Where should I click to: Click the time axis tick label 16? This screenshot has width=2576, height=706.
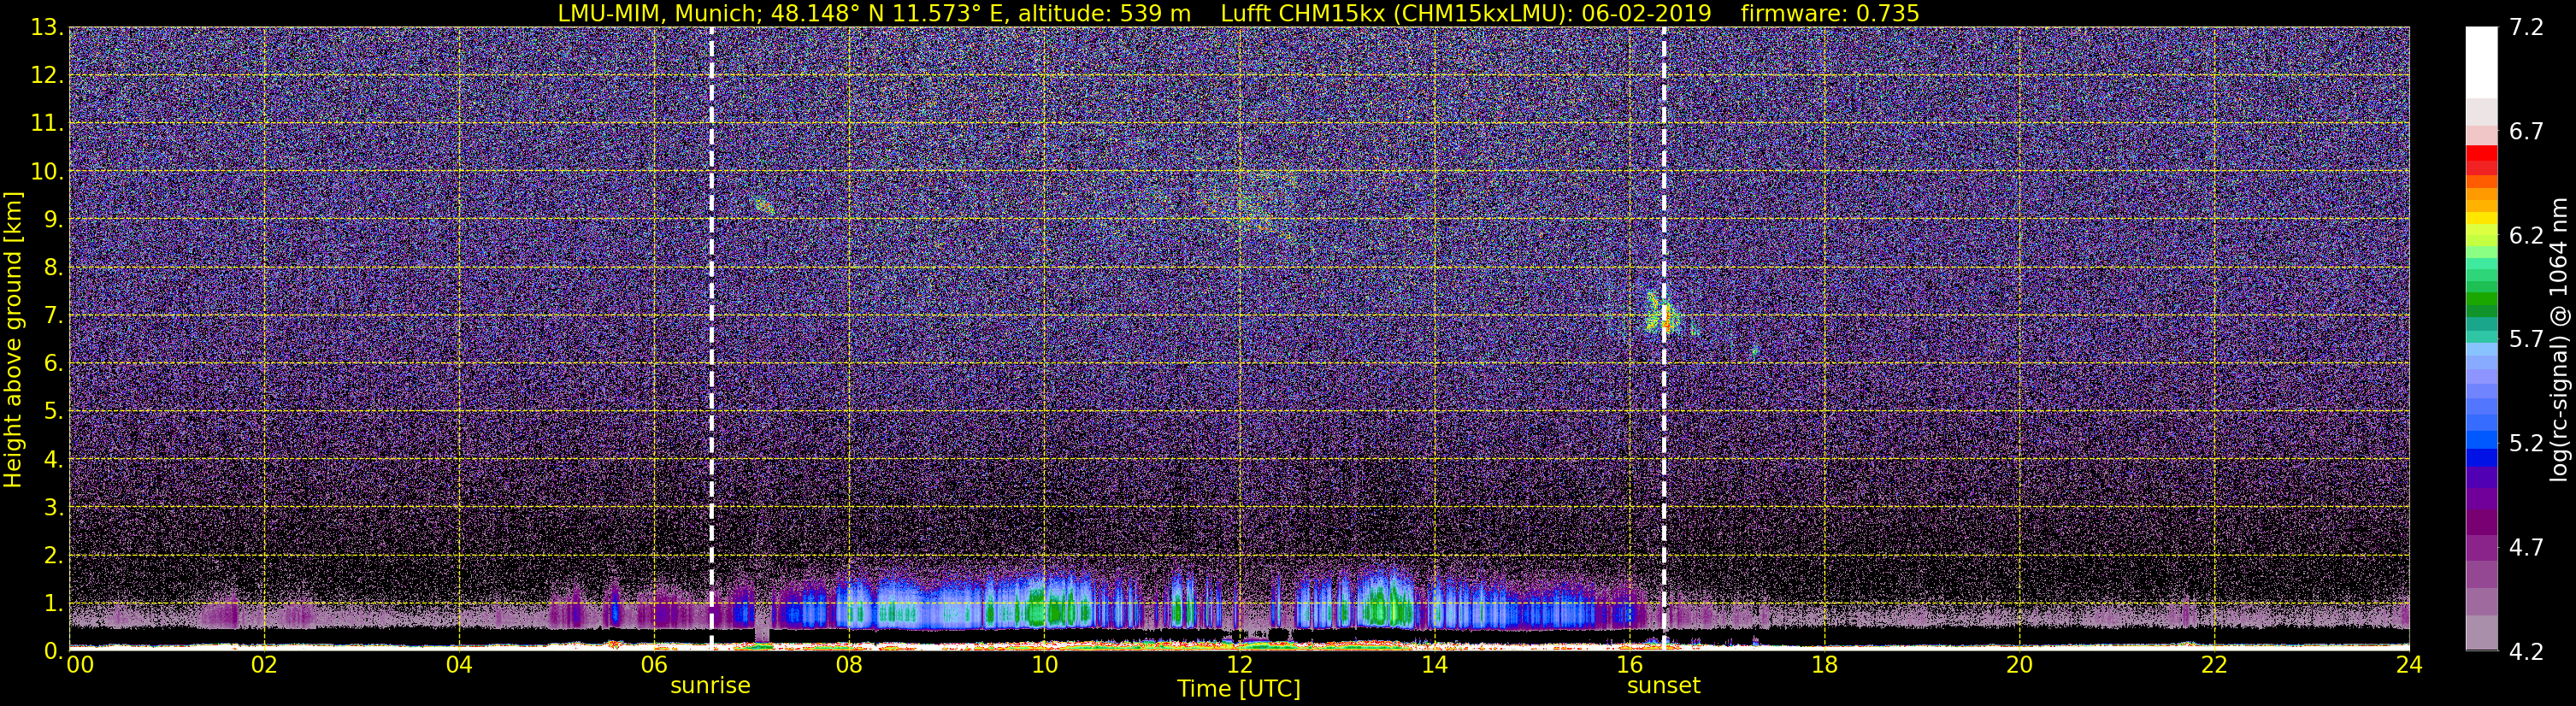[1629, 665]
